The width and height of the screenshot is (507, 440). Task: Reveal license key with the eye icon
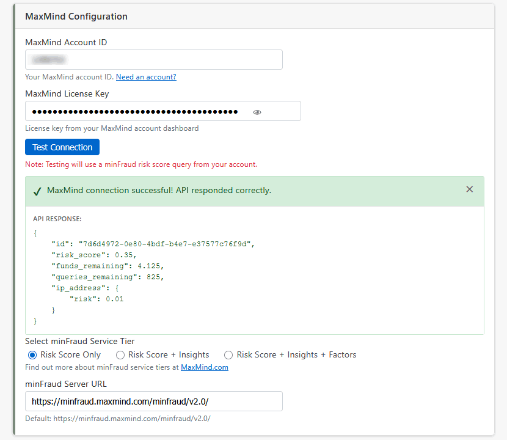pyautogui.click(x=257, y=112)
